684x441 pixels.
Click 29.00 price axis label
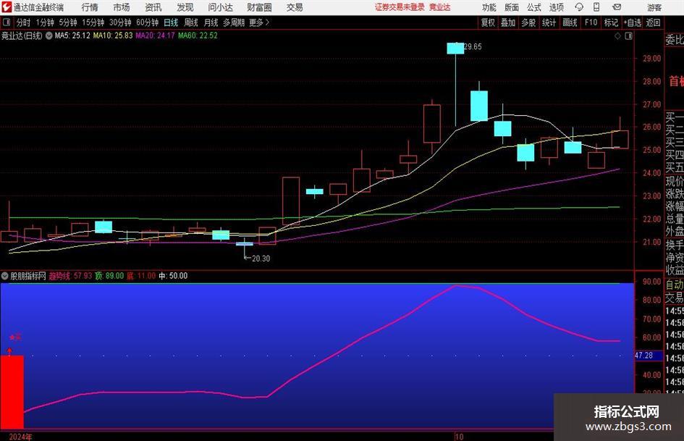point(651,59)
